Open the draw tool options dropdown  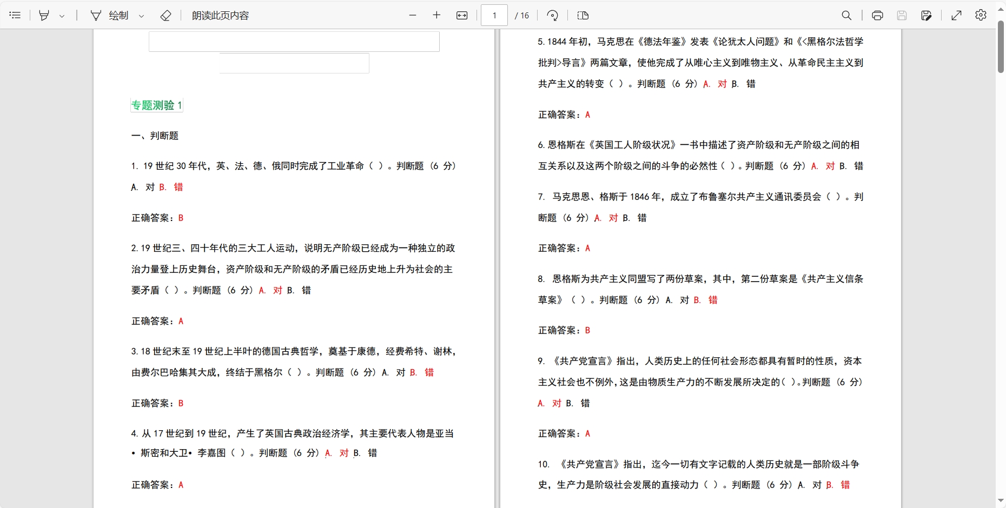tap(142, 16)
